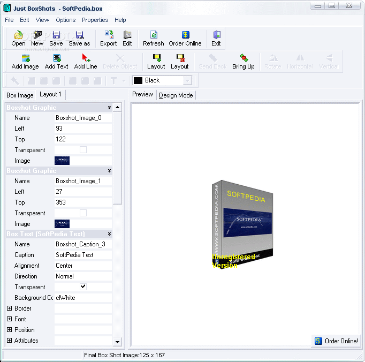Toggle Transparent for Boxshot_Image_1
Viewport: 365px width, 362px height.
coord(83,213)
